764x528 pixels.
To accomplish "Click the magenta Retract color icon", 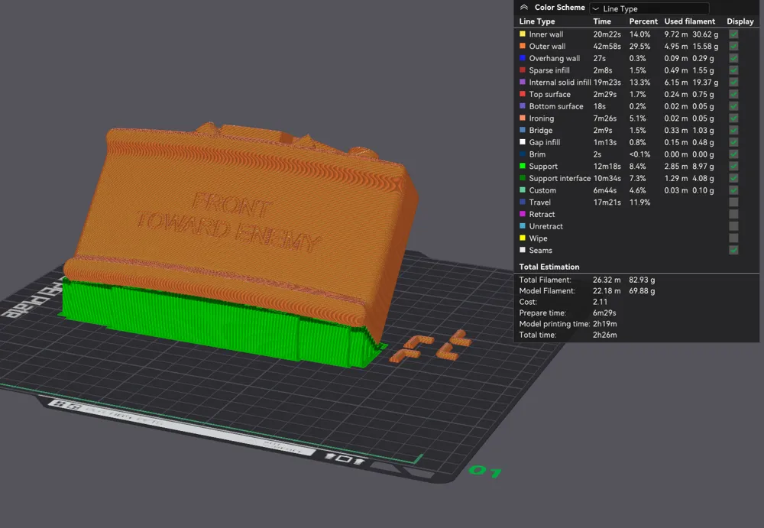I will tap(523, 215).
